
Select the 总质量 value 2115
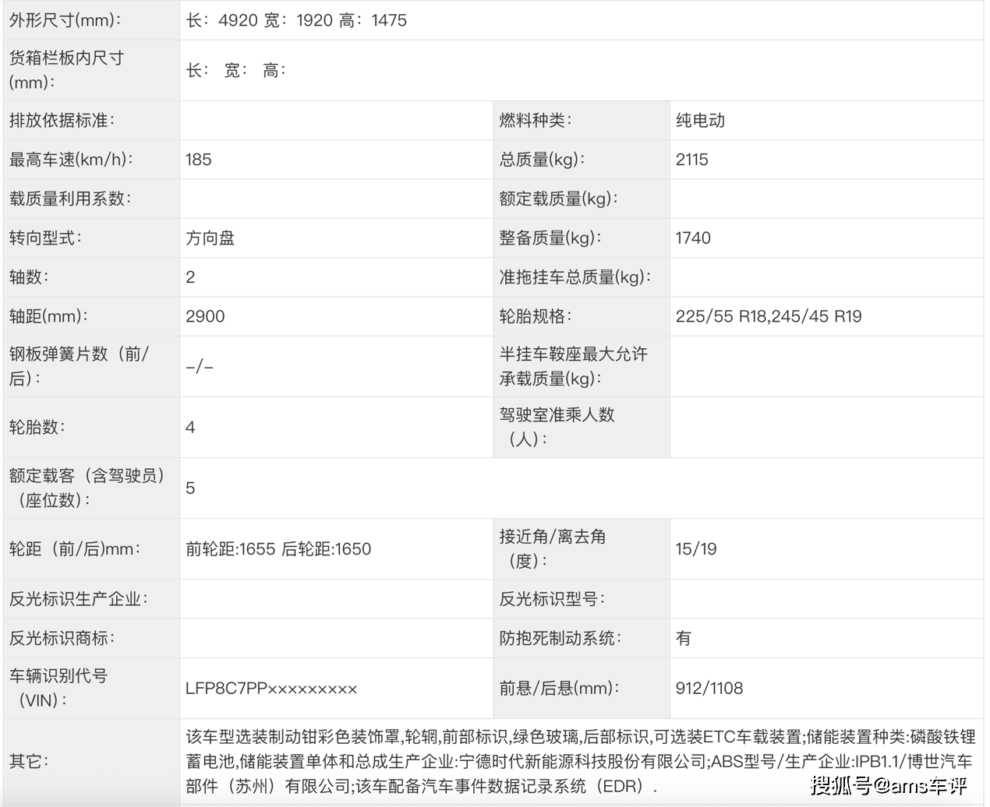coord(691,160)
